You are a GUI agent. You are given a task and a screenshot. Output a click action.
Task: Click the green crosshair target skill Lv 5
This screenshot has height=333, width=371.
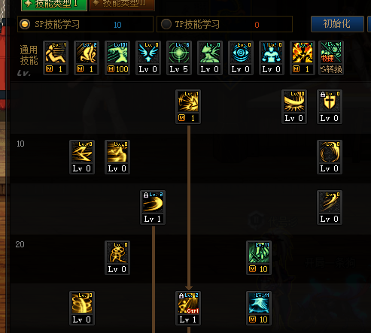coord(179,58)
